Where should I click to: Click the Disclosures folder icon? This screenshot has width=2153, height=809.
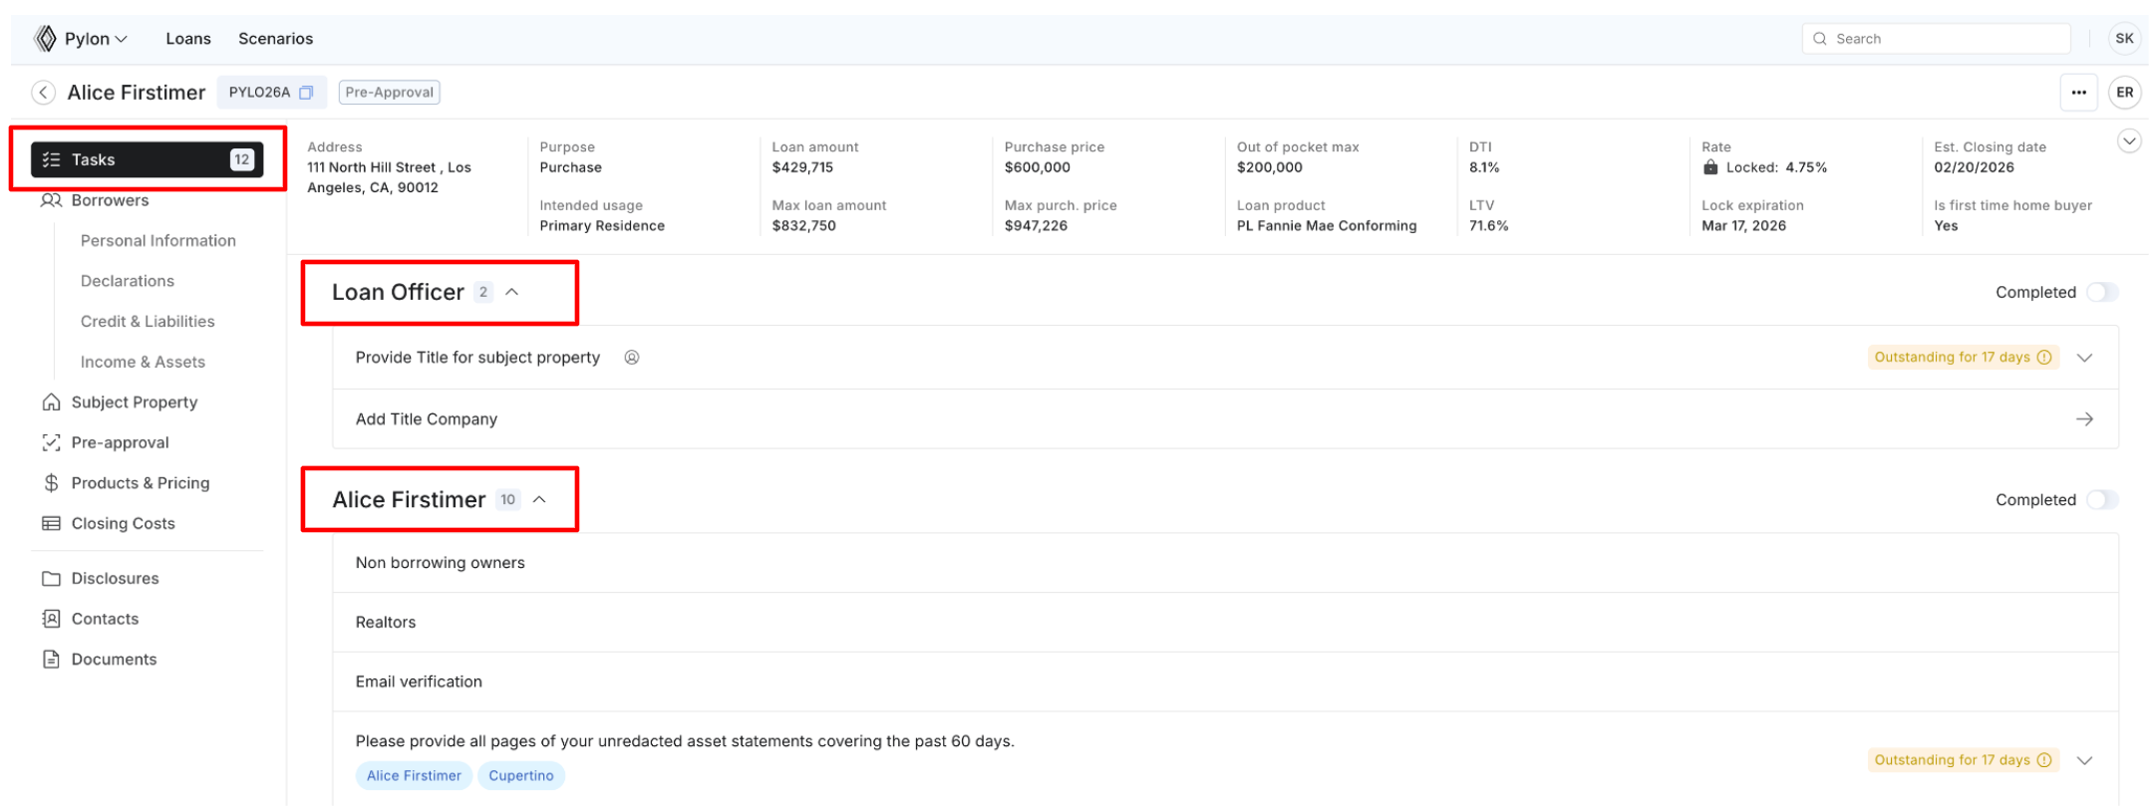[52, 578]
